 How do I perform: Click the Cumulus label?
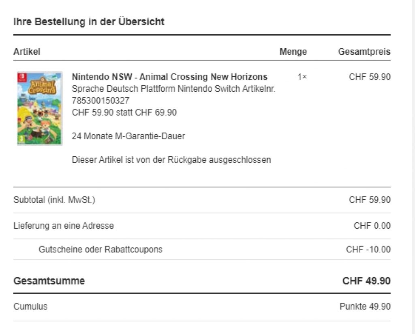tap(30, 306)
